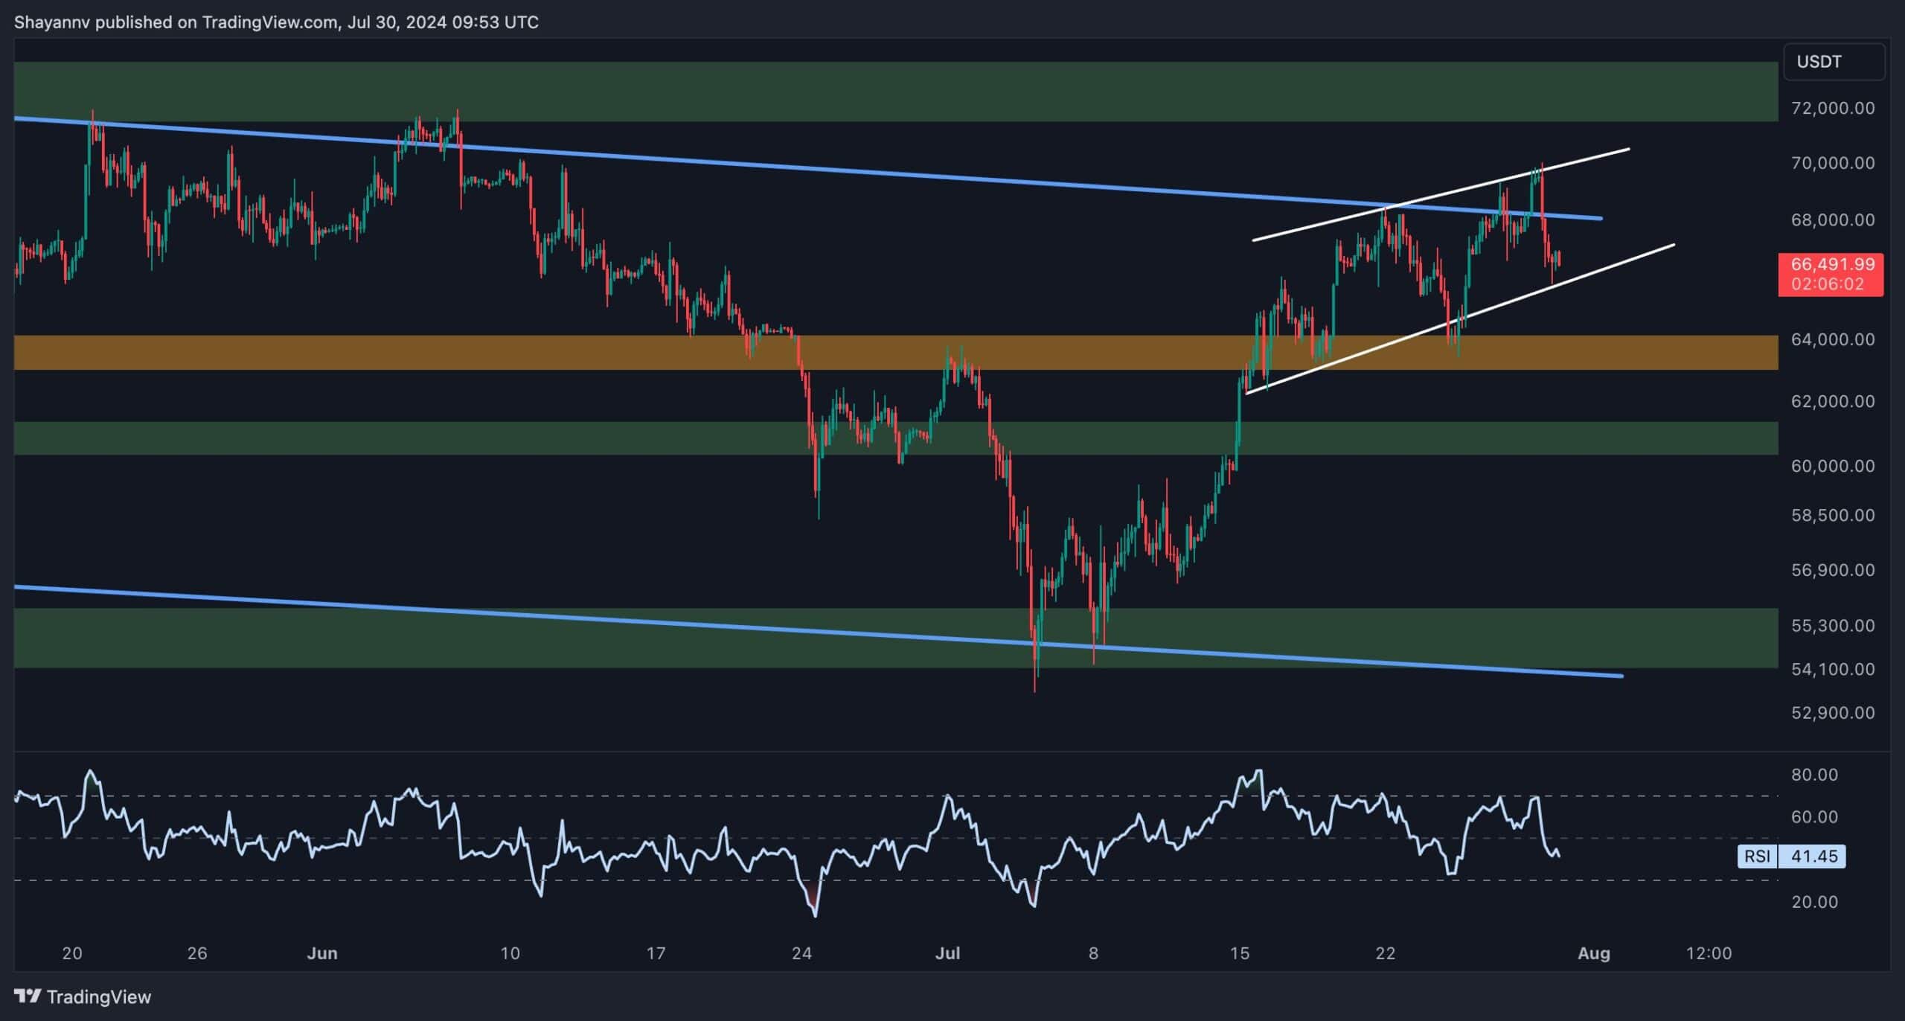Click the 70,000.00 price axis label

pyautogui.click(x=1832, y=163)
